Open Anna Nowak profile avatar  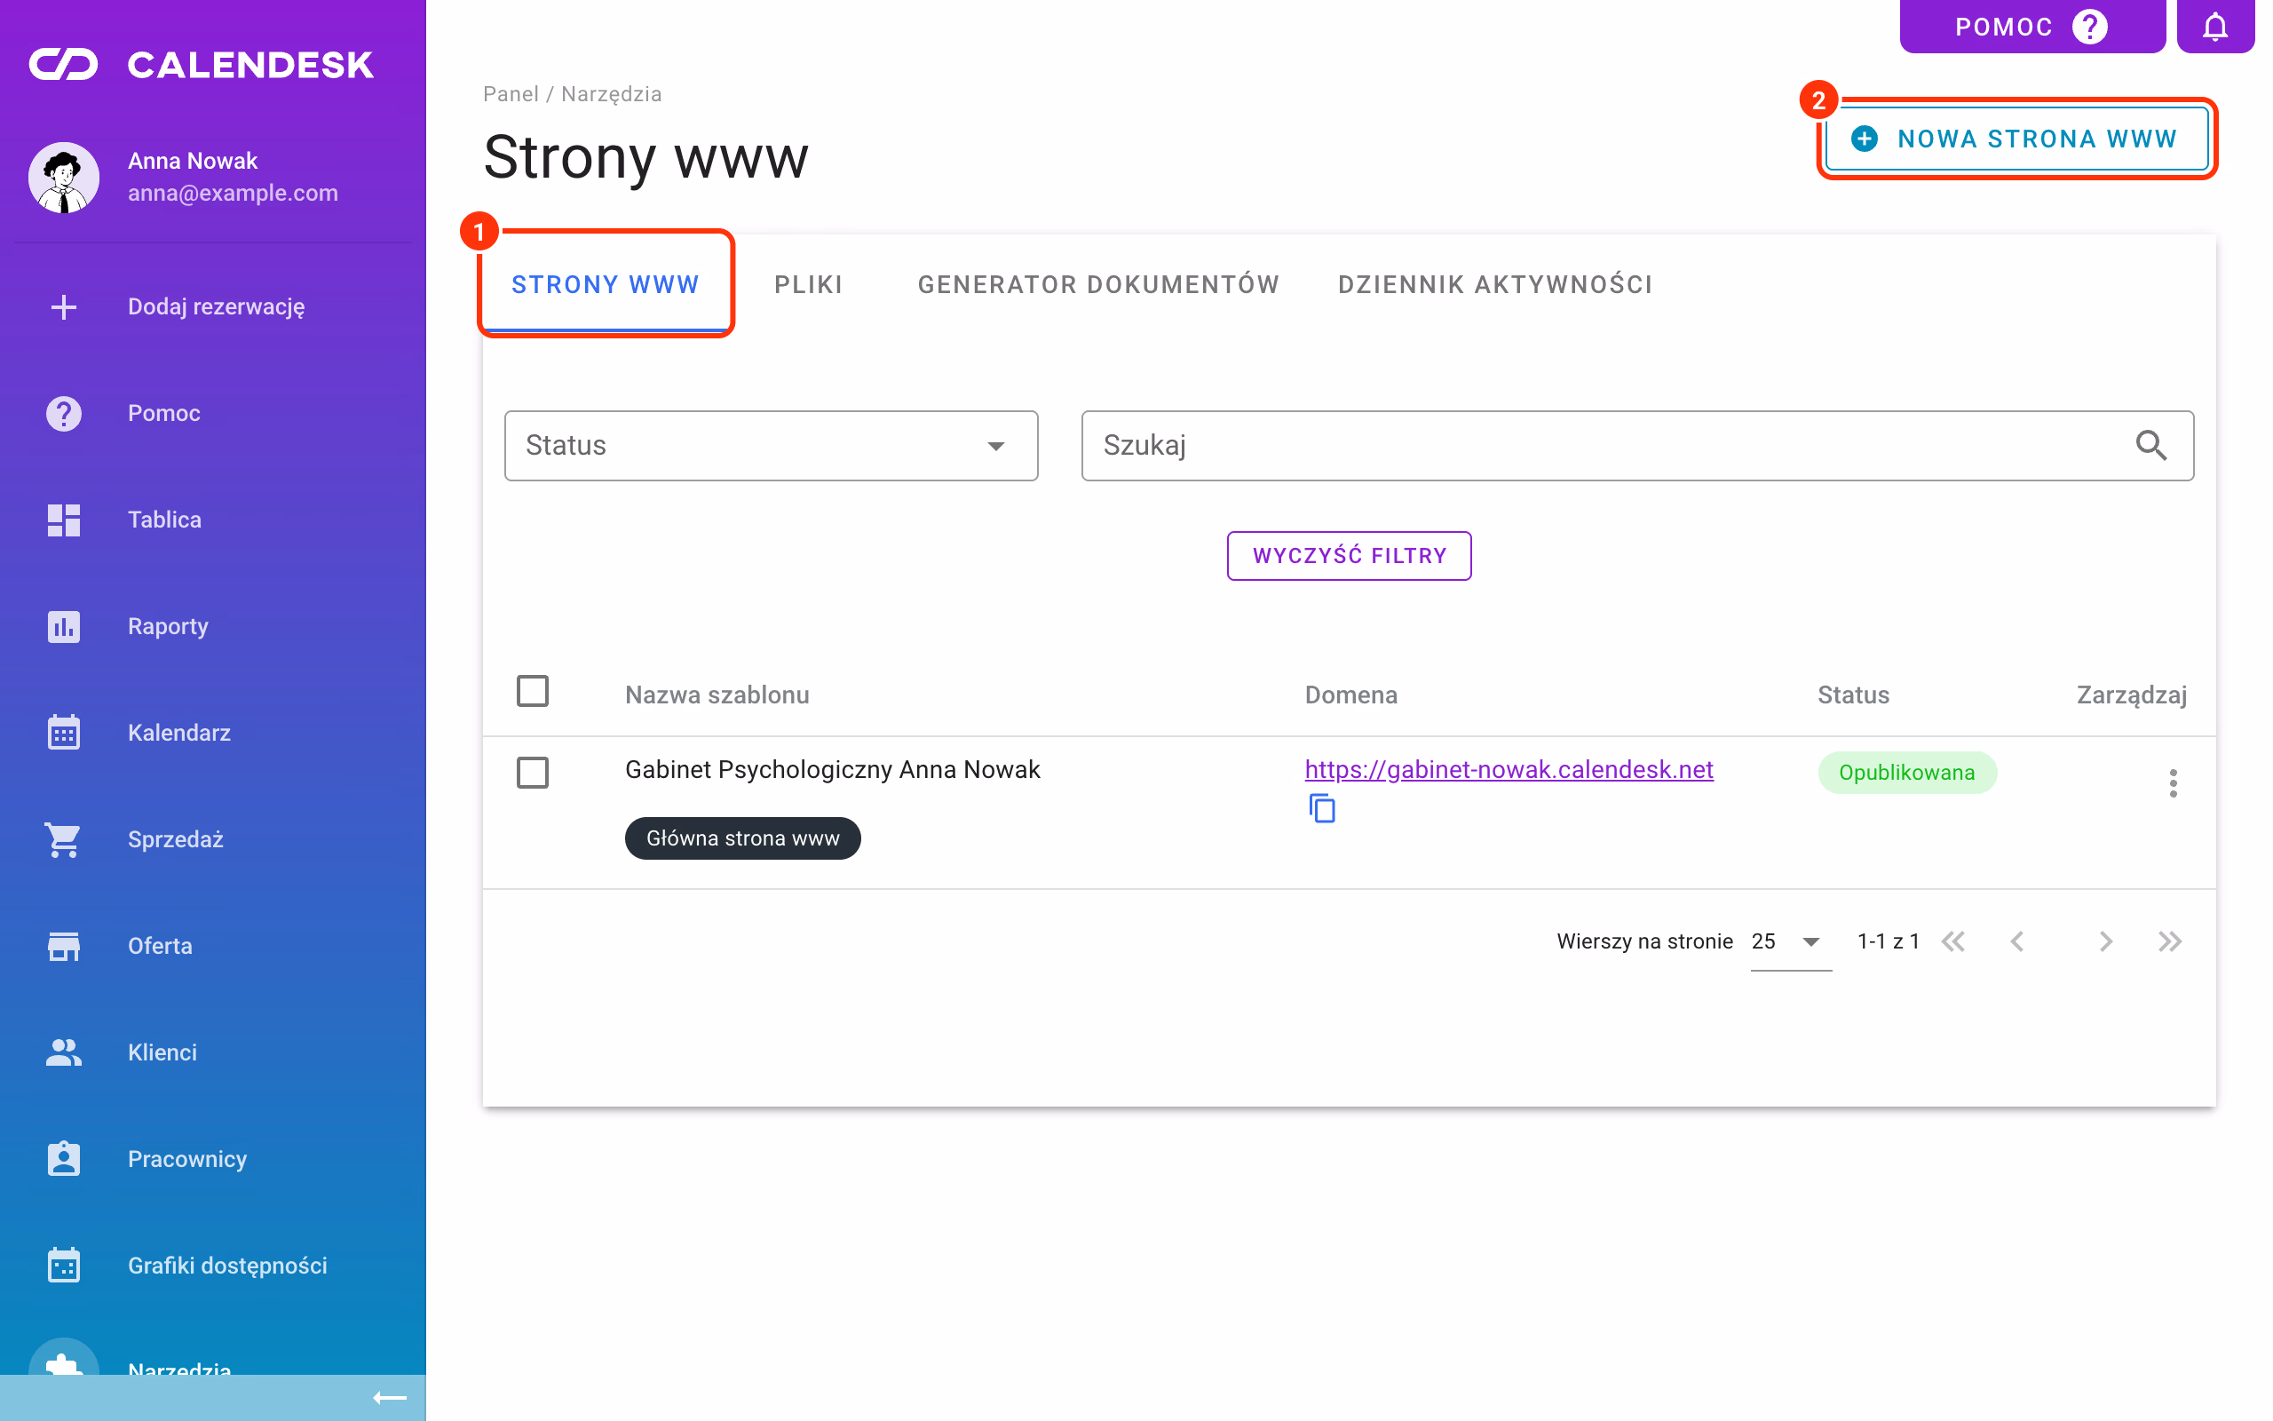coord(64,177)
